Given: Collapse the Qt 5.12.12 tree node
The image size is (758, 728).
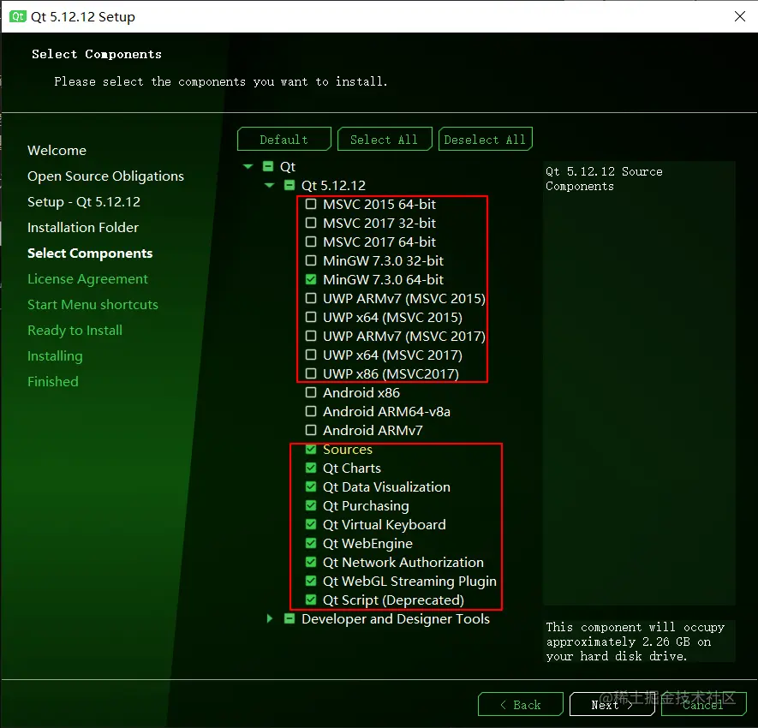Looking at the screenshot, I should click(270, 185).
